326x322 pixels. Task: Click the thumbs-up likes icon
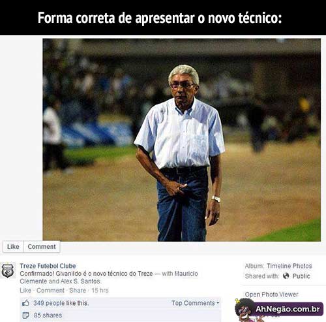click(26, 303)
